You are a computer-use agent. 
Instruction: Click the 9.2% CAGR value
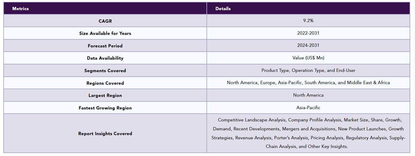(x=308, y=21)
